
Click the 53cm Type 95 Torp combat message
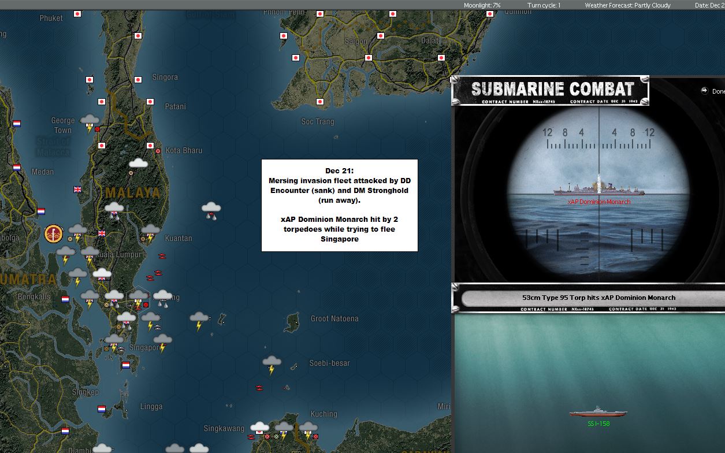click(598, 298)
